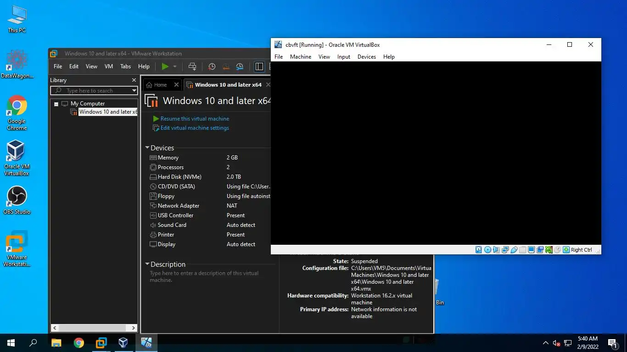Open the Oracle VM VirtualBox desktop shortcut
Viewport: 627px width, 352px height.
click(17, 158)
